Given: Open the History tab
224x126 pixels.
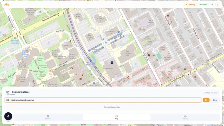Looking at the screenshot, I should 185,117.
